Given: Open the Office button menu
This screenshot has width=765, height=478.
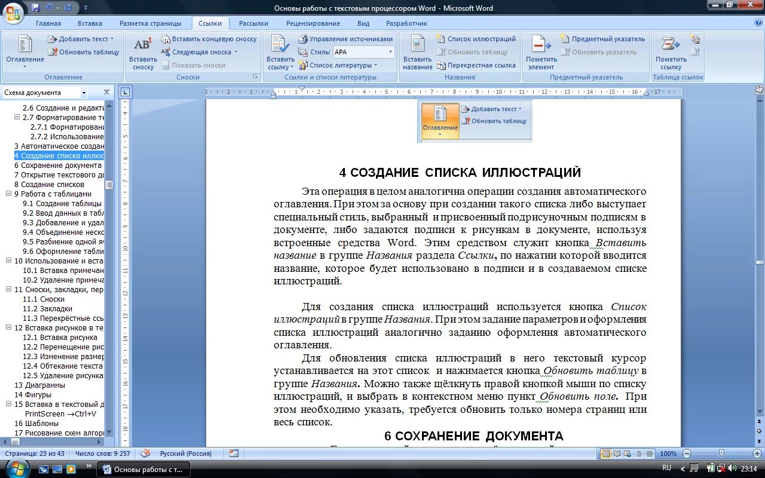Looking at the screenshot, I should [13, 12].
